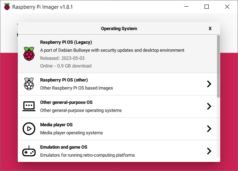
Task: Open 'Emulators for running retro-computing platforms' entry
Action: 87,155
